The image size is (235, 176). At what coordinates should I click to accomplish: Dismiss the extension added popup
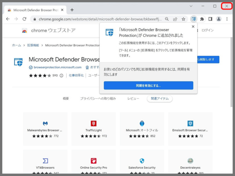pos(193,26)
